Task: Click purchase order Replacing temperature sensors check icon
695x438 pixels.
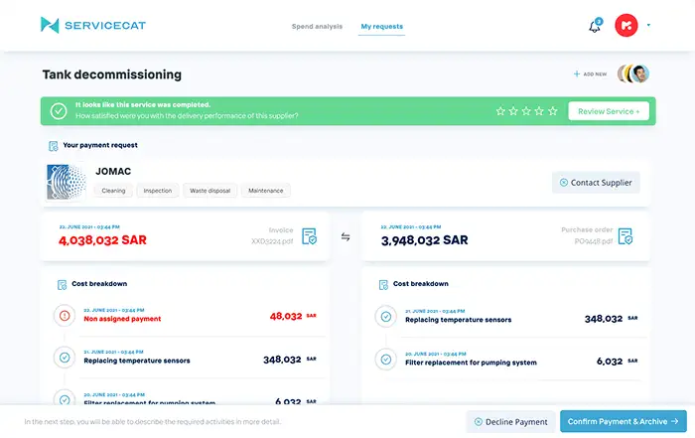Action: [x=386, y=317]
